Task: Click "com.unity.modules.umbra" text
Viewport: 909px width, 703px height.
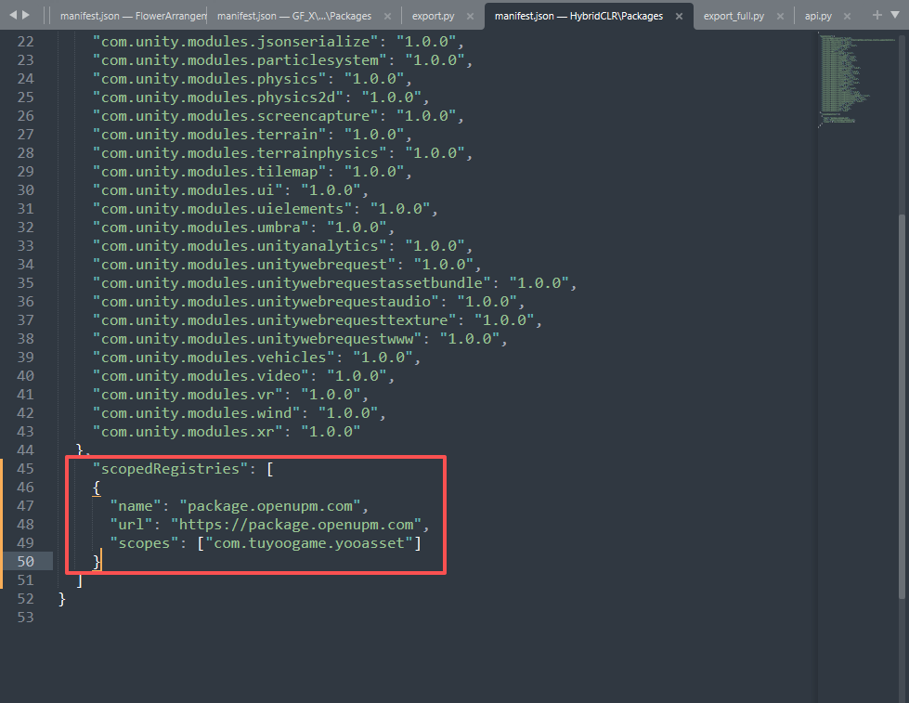Action: (201, 228)
